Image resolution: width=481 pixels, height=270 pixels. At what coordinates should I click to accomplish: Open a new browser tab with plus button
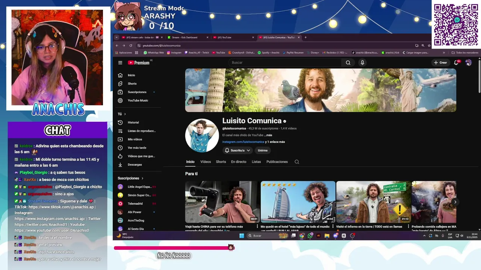click(306, 37)
